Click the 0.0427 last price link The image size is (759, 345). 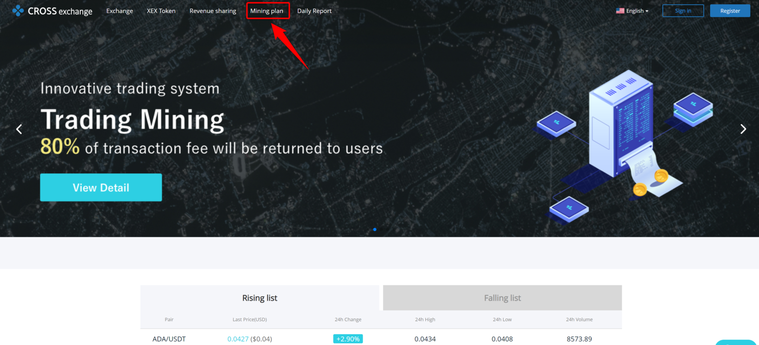(x=238, y=339)
